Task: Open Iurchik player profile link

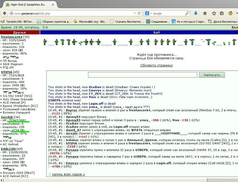Action: pyautogui.click(x=7, y=117)
